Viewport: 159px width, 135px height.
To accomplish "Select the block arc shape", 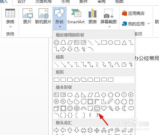I will [84, 108].
